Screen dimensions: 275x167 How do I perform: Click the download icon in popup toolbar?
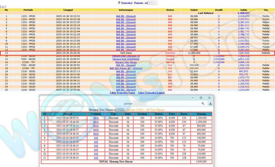pos(210,104)
